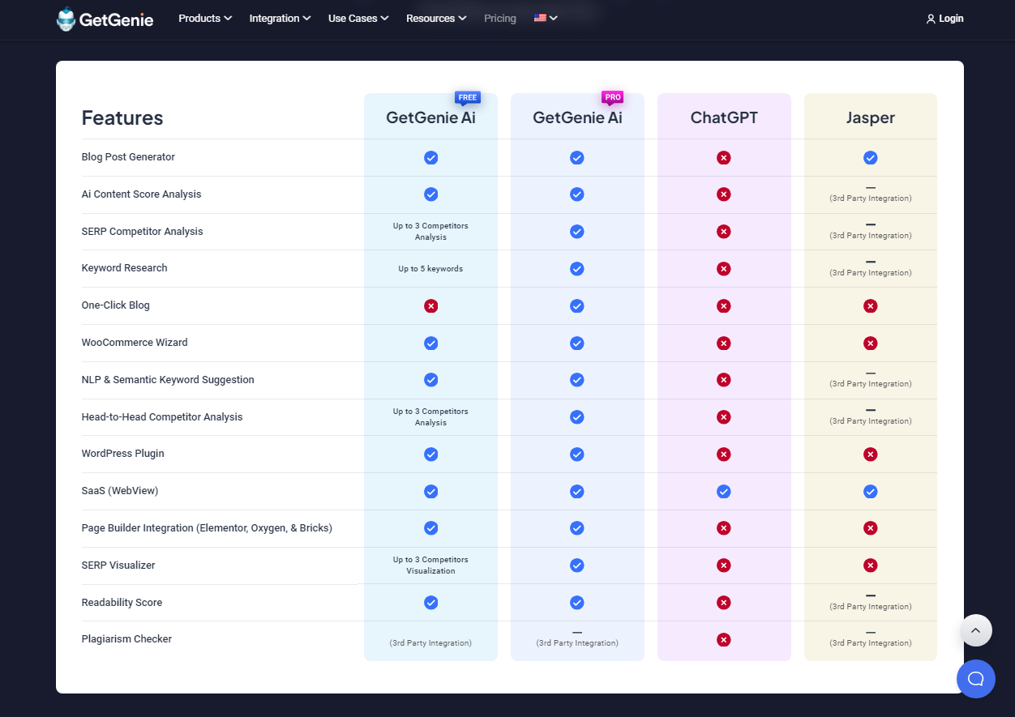Click Jasper's 3rd Party Integration for Keyword Research
This screenshot has height=717, width=1015.
870,273
